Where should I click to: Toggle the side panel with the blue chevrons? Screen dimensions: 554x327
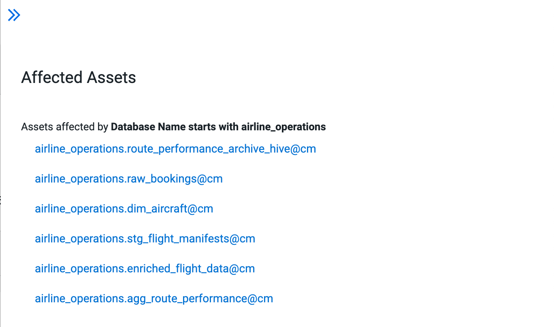pos(14,15)
